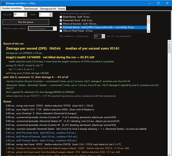Click the application icon in the title bar
This screenshot has width=172, height=156.
[3, 3]
